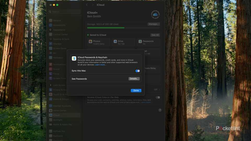The width and height of the screenshot is (251, 141).
Task: Open the Passwords card icon
Action: pyautogui.click(x=140, y=42)
